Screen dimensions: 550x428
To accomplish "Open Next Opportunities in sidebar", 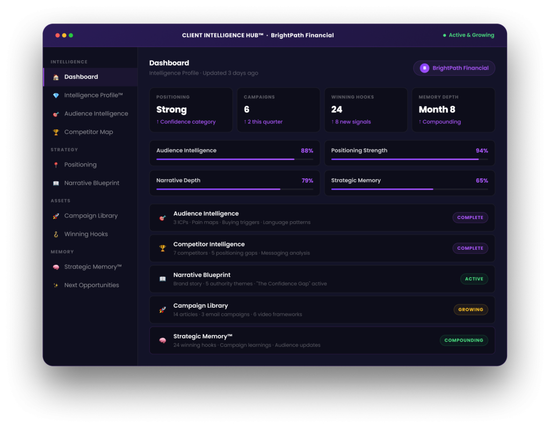I will (x=90, y=285).
